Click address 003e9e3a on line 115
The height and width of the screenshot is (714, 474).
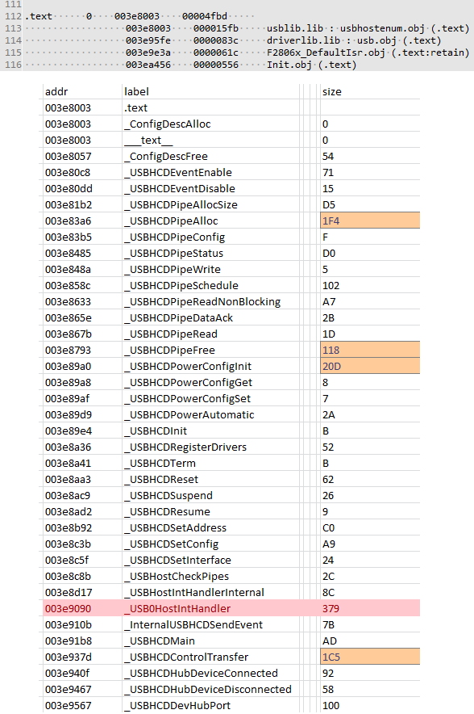(148, 52)
